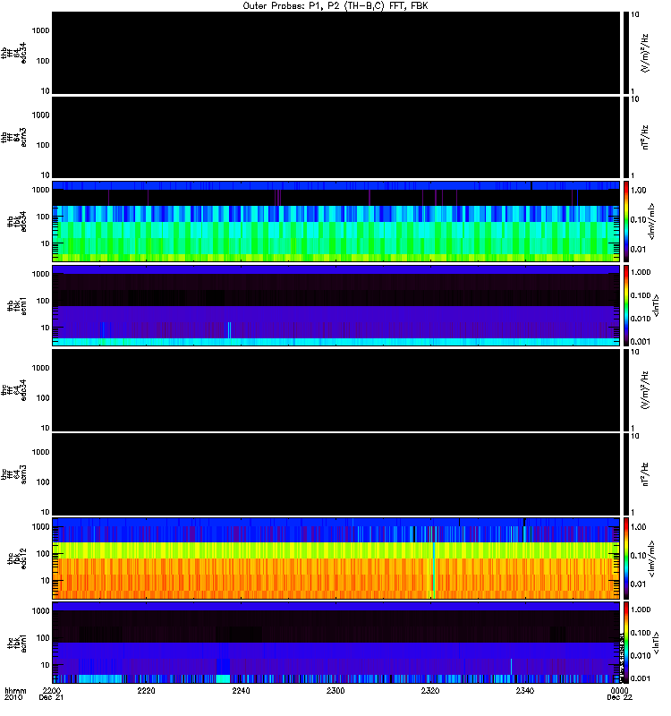Select the thb fff 64 edc34 spectrogram panel
The height and width of the screenshot is (716, 671).
tap(336, 53)
